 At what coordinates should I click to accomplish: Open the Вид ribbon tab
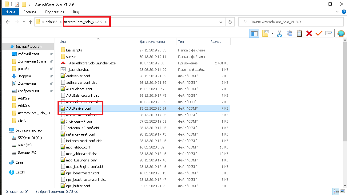pyautogui.click(x=76, y=12)
